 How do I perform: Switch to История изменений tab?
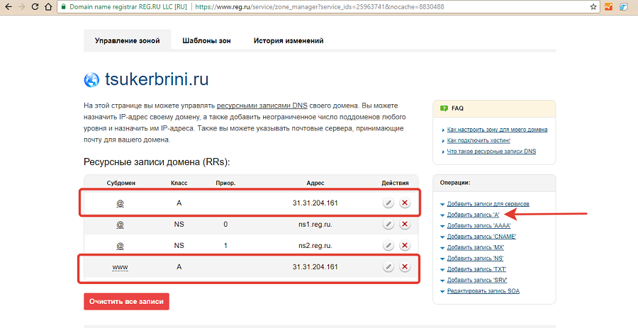point(287,41)
